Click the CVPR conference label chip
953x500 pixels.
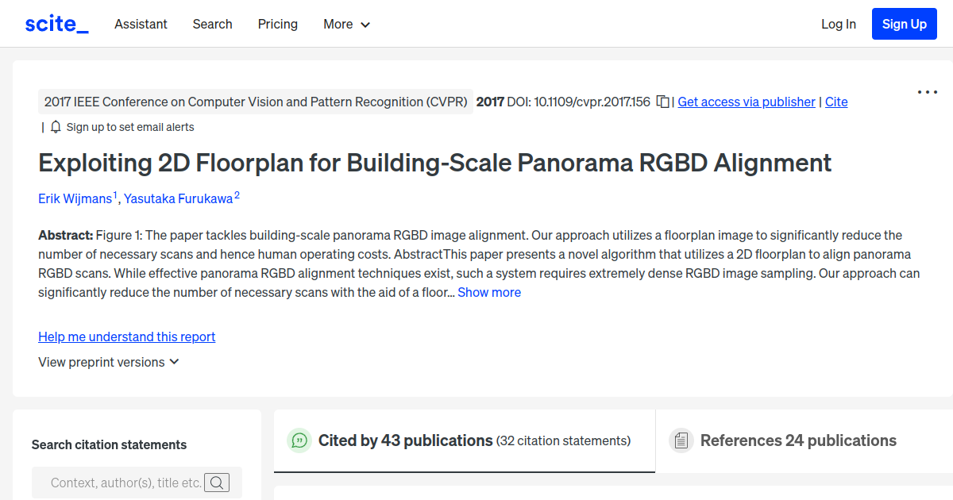[x=255, y=102]
